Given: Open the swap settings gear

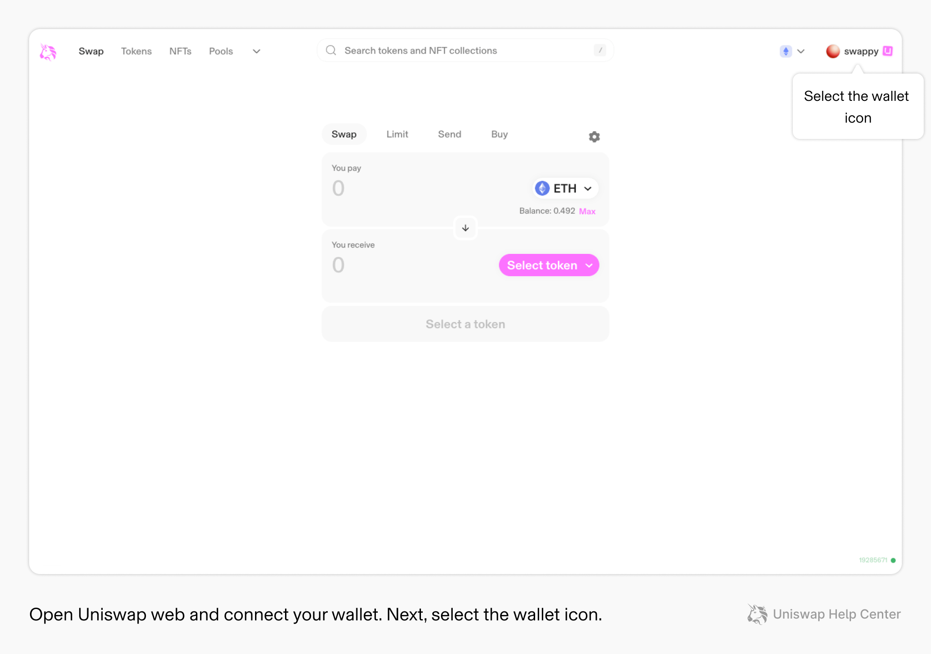Looking at the screenshot, I should [594, 137].
